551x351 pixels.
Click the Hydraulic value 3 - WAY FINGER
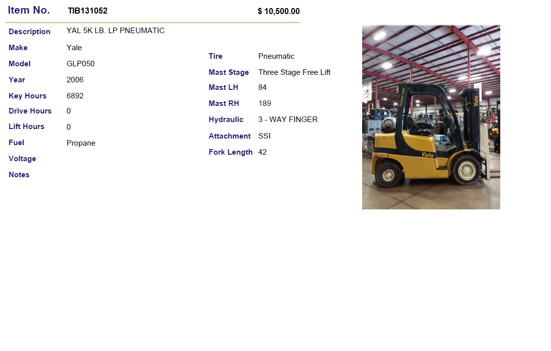288,120
